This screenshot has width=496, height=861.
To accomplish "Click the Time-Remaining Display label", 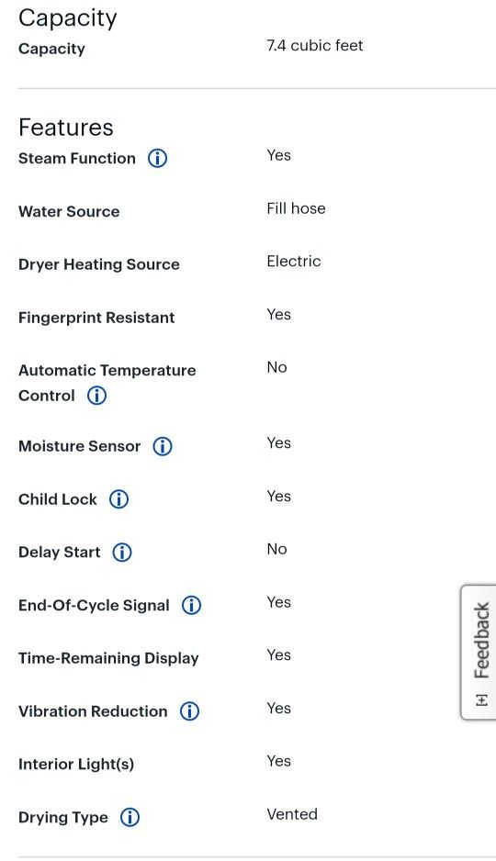I will pyautogui.click(x=108, y=658).
